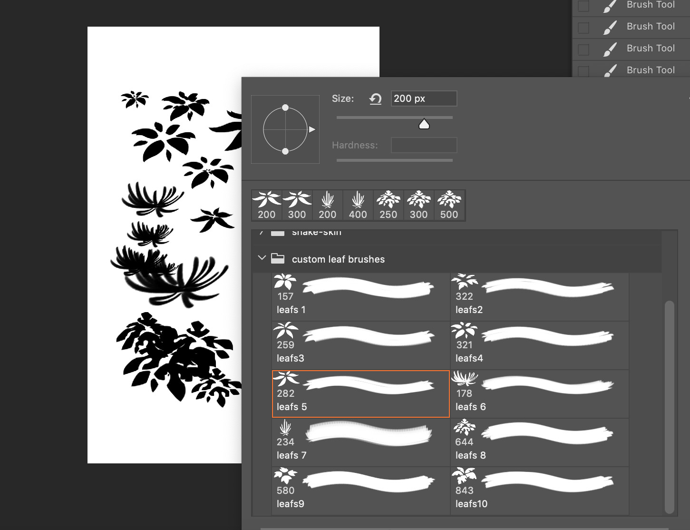Click the reset brush size arrow icon

click(x=376, y=98)
